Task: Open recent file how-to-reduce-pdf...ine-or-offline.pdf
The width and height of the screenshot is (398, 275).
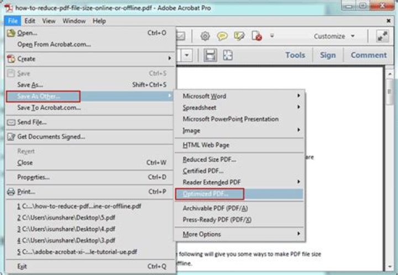Action: 90,207
